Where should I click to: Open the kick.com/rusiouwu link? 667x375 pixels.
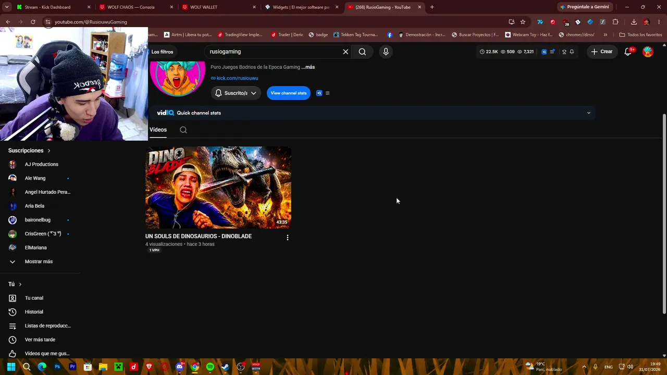tap(237, 78)
